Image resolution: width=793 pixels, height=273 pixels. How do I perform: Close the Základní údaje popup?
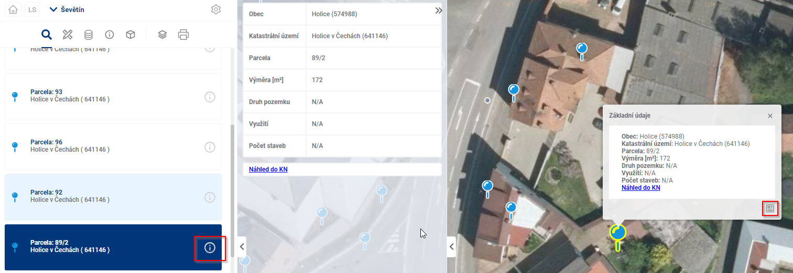pyautogui.click(x=770, y=116)
